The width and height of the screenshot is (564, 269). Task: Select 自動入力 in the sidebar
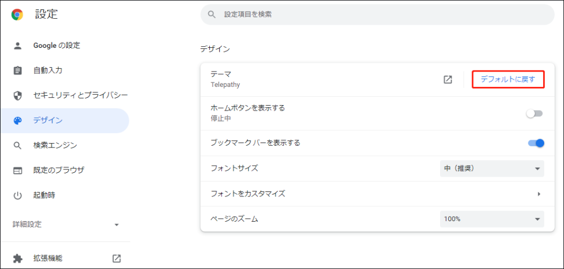48,70
